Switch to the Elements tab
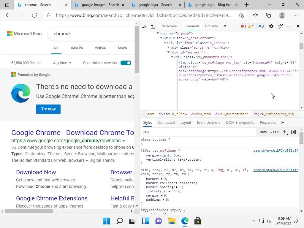Image resolution: width=304 pixels, height=228 pixels. coord(192,26)
